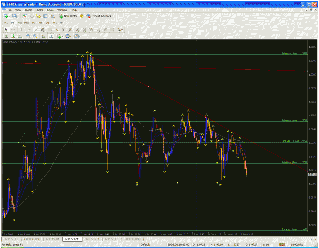Screen dimensions: 319x248
Task: Switch timeframe to MN
Action: tap(61, 23)
